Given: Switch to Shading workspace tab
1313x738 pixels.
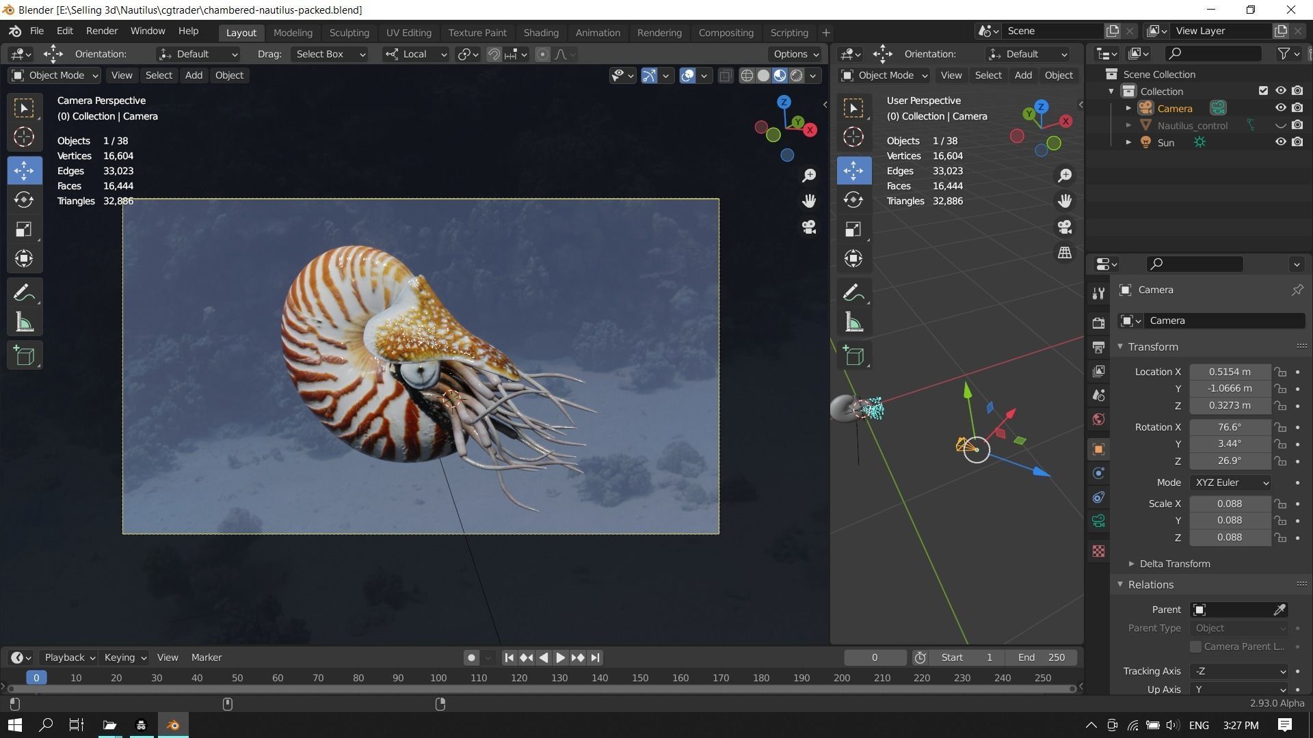Looking at the screenshot, I should tap(541, 33).
